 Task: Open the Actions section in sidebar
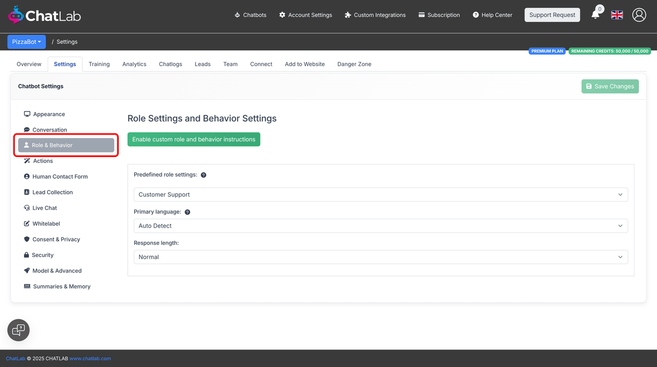pyautogui.click(x=42, y=161)
